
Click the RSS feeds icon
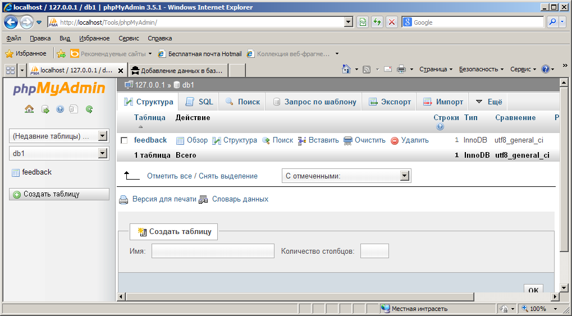click(x=367, y=70)
